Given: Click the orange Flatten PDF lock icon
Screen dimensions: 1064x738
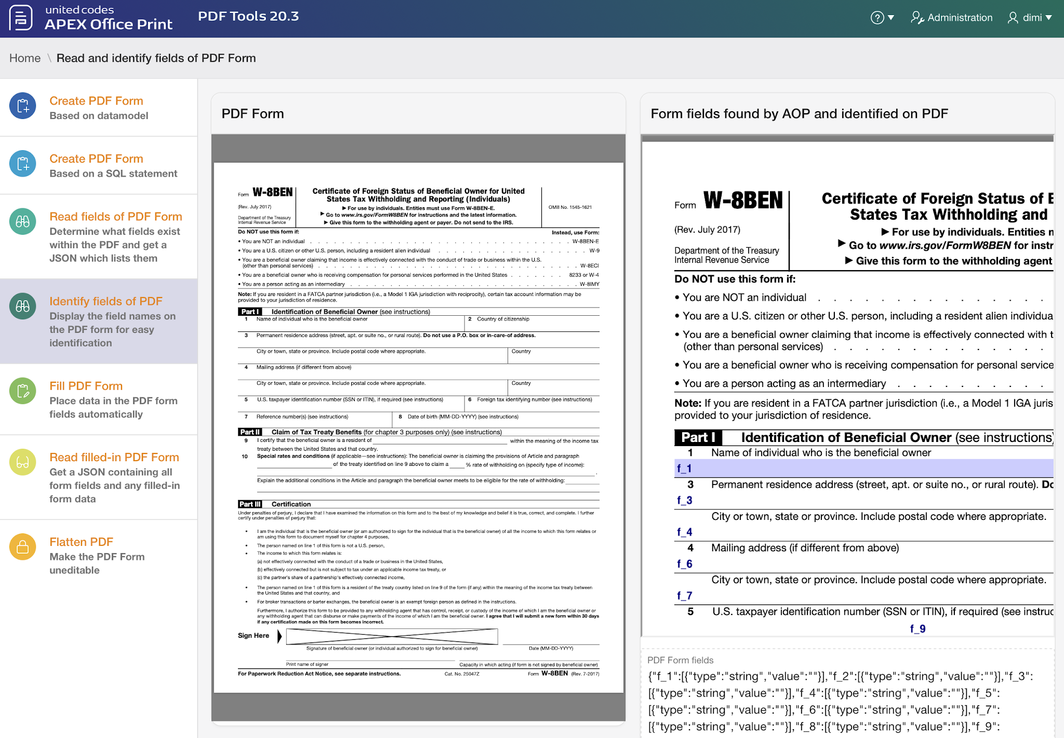Looking at the screenshot, I should click(23, 547).
